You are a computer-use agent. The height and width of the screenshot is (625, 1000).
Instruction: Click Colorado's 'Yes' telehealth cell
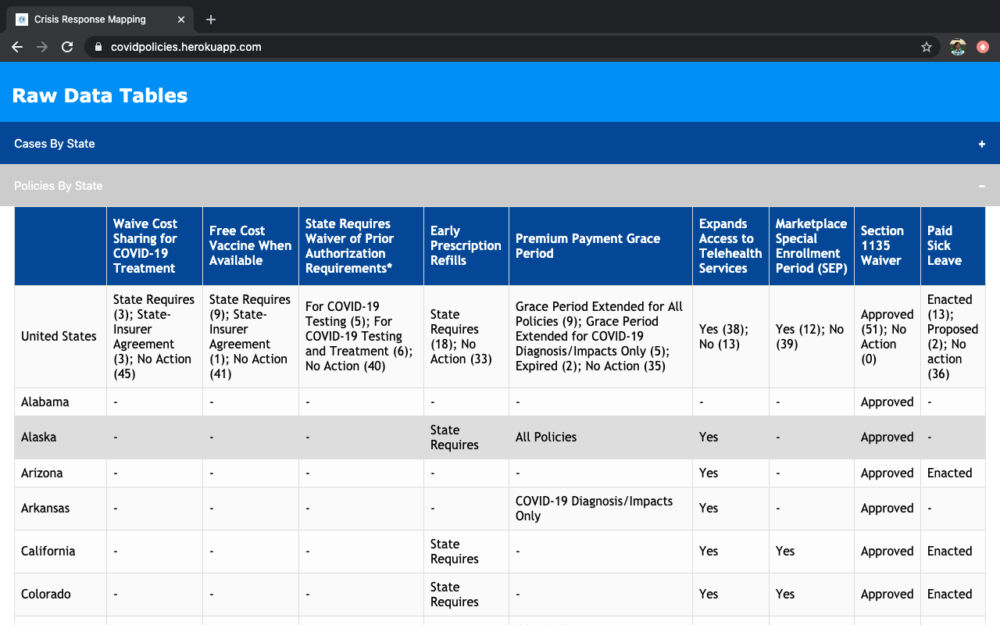coord(730,594)
